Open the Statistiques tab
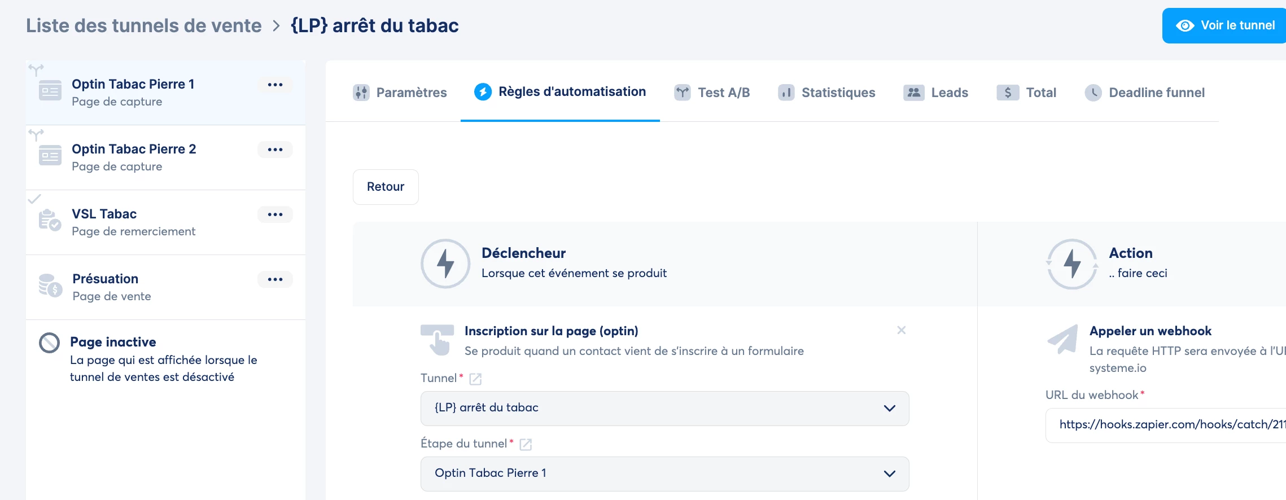The height and width of the screenshot is (500, 1286). (x=826, y=93)
